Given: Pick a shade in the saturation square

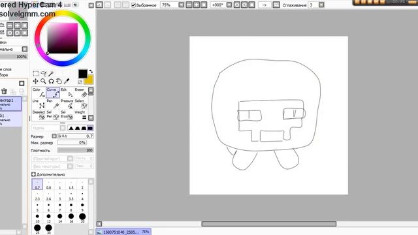Looking at the screenshot, I should tap(63, 39).
